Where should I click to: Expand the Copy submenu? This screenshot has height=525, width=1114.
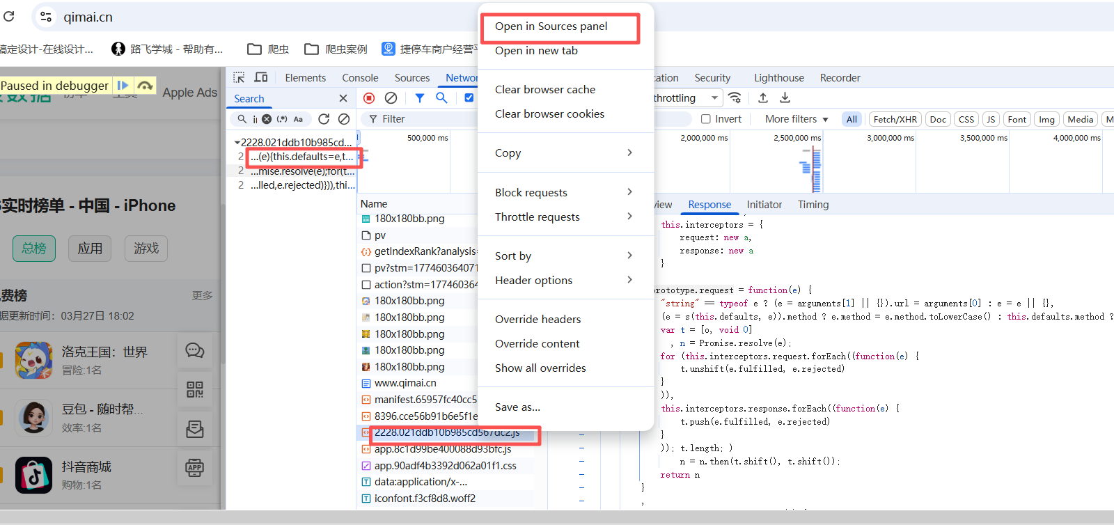(565, 152)
